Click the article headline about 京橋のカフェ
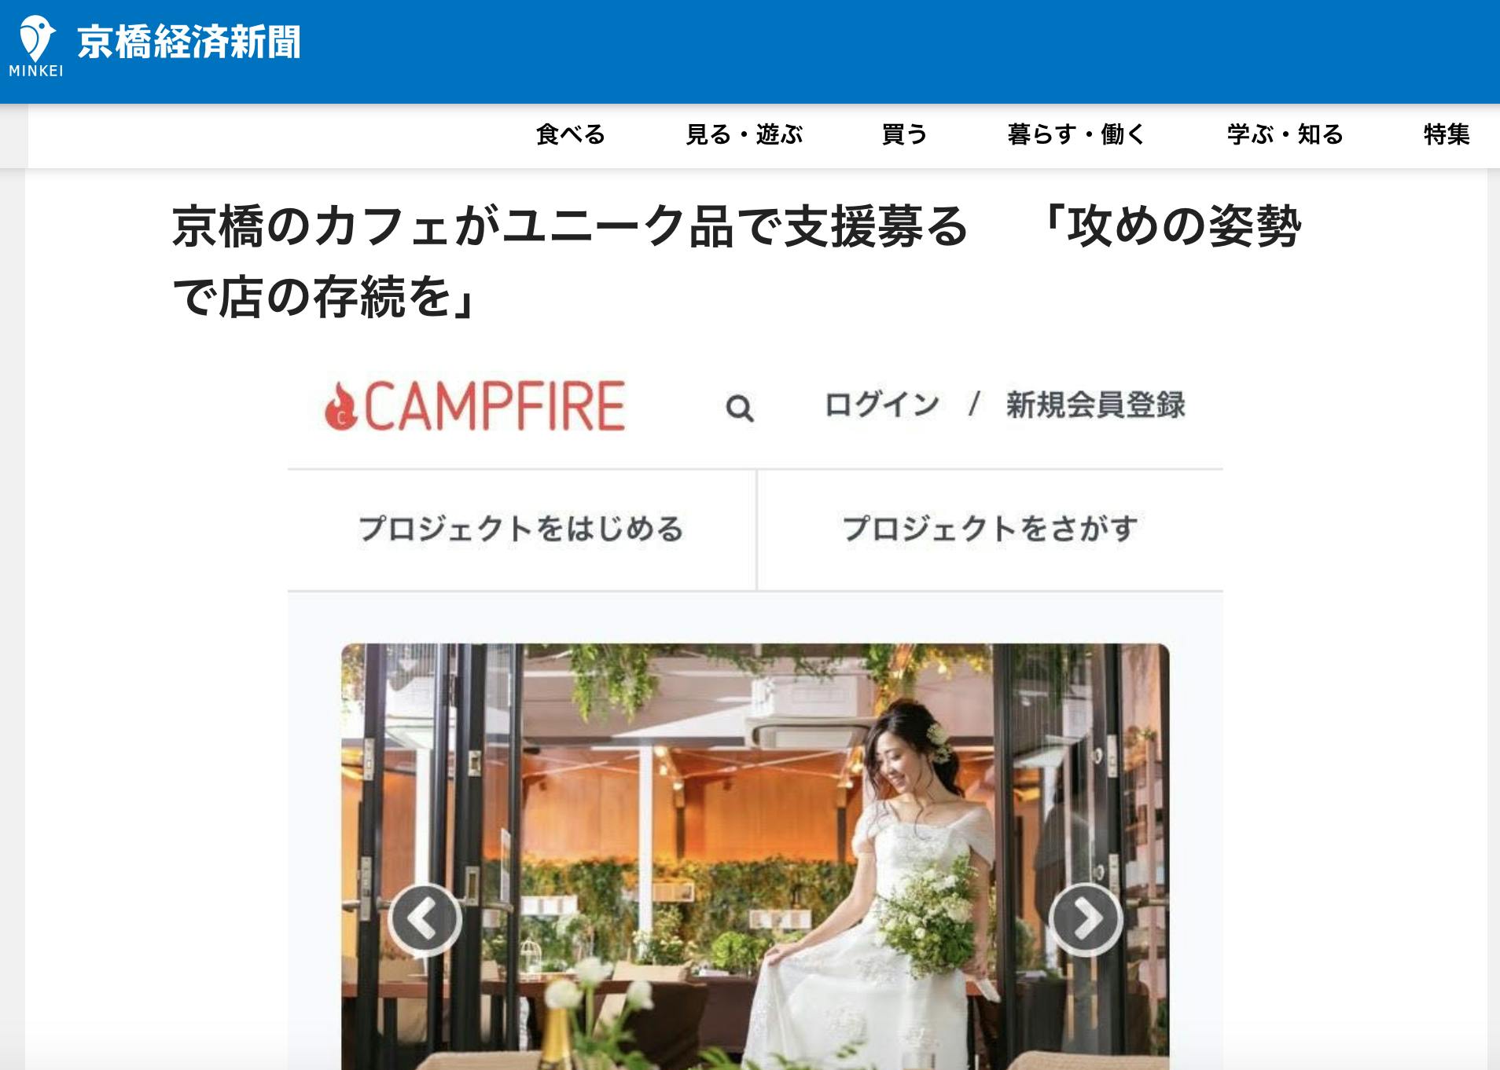 coord(737,261)
